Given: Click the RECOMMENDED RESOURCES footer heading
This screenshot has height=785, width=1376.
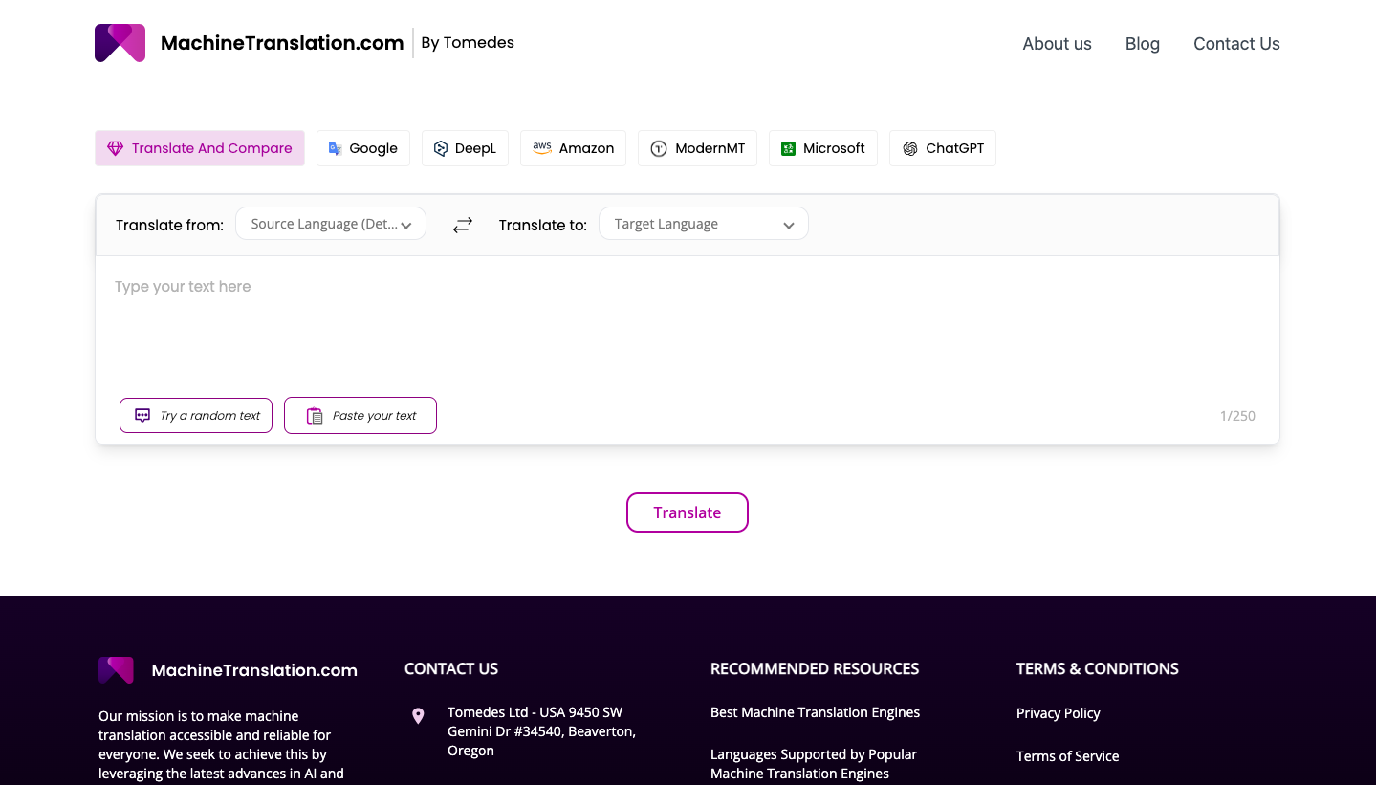Looking at the screenshot, I should (815, 669).
